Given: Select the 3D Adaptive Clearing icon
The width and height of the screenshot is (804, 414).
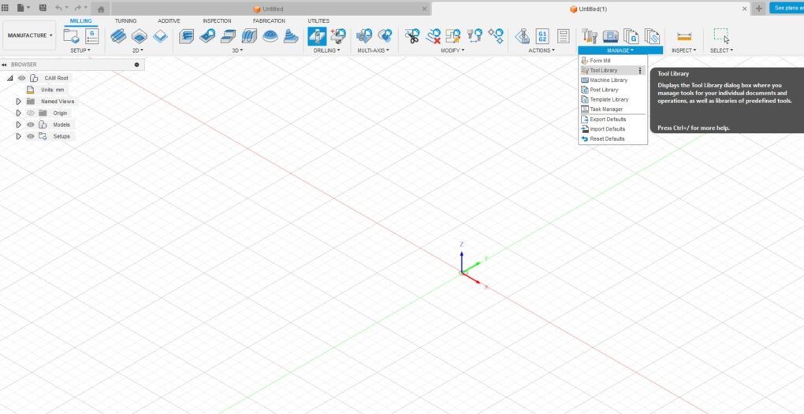Looking at the screenshot, I should [187, 36].
